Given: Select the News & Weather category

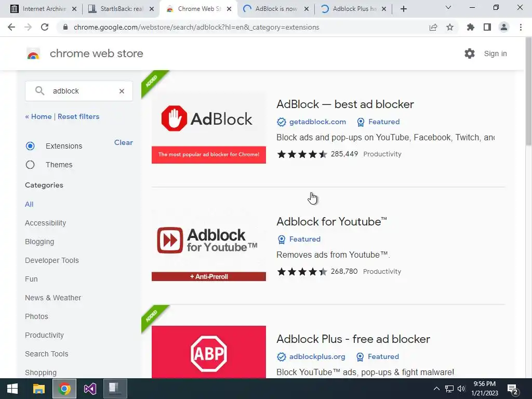Looking at the screenshot, I should tap(53, 298).
